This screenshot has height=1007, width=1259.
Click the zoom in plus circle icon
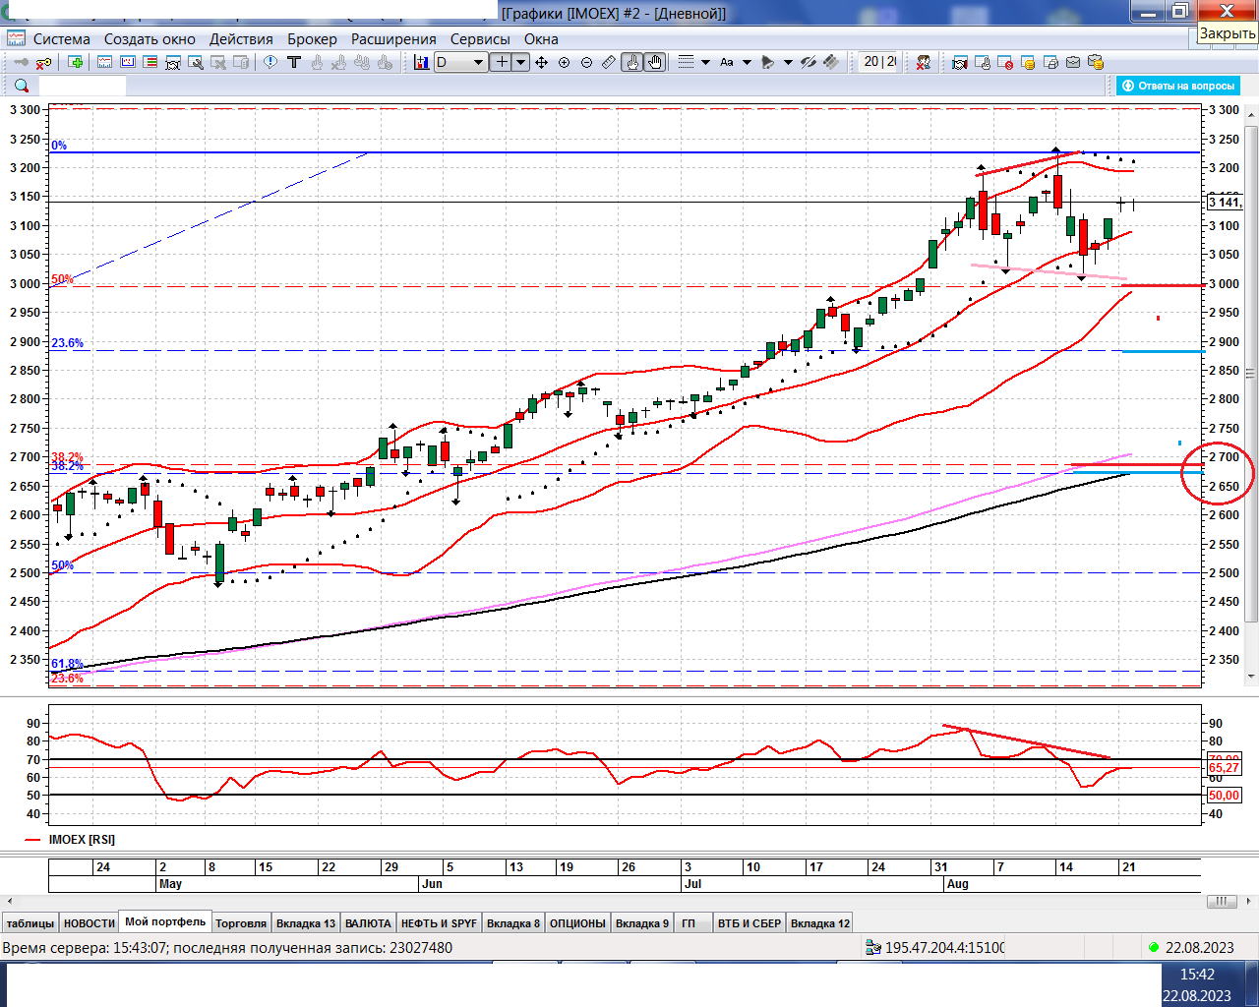[x=564, y=62]
